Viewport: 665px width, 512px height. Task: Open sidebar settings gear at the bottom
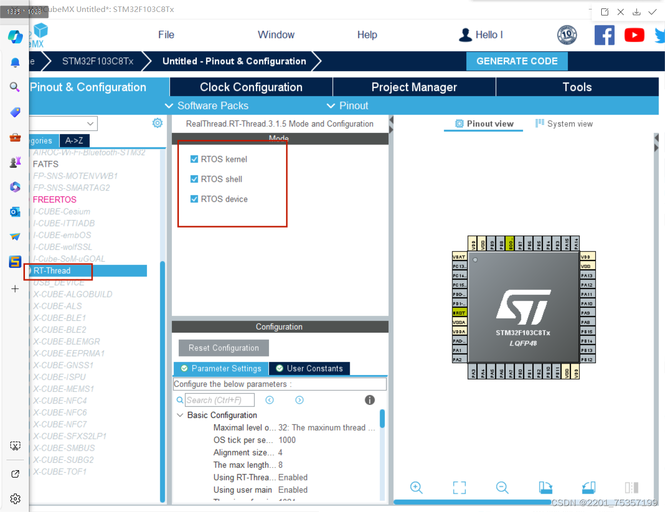click(15, 499)
